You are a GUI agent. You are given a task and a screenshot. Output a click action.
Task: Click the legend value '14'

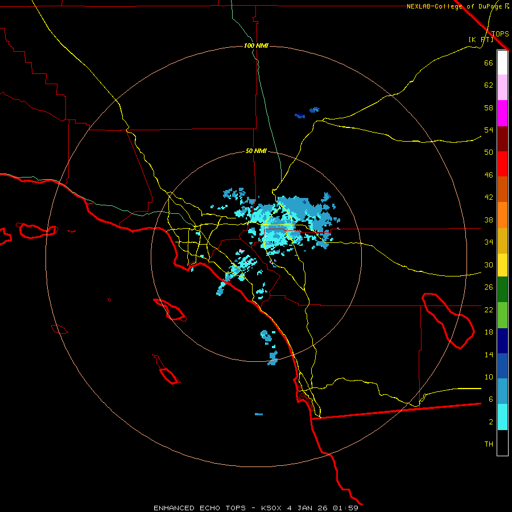coord(489,354)
